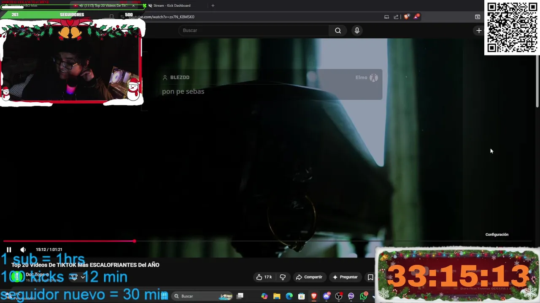Click the Preguntar button

[345, 277]
